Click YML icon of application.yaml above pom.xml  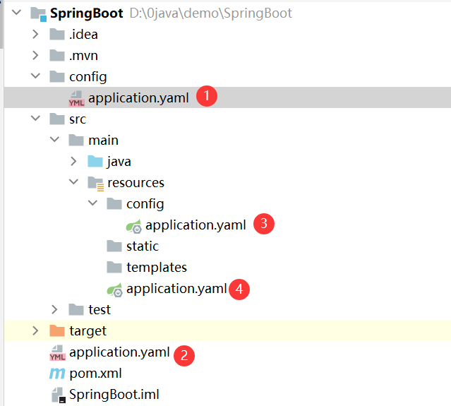pyautogui.click(x=58, y=353)
